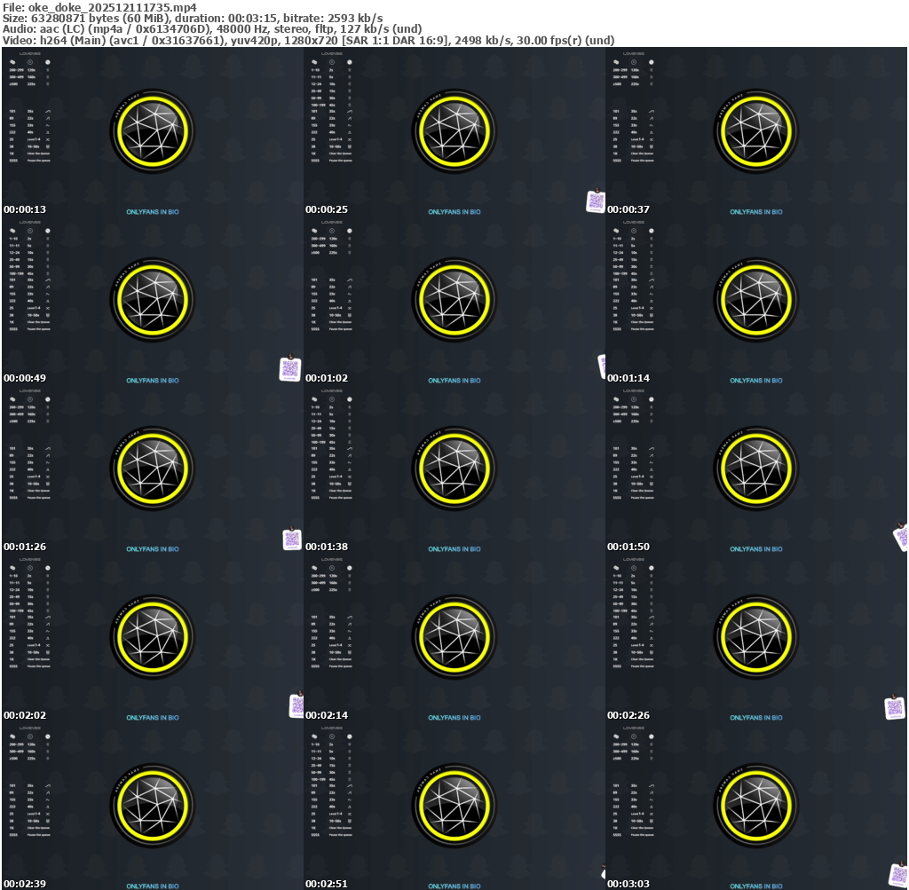909x890 pixels.
Task: Click the QR code sticker in the 00:01:26 frame
Action: point(292,539)
